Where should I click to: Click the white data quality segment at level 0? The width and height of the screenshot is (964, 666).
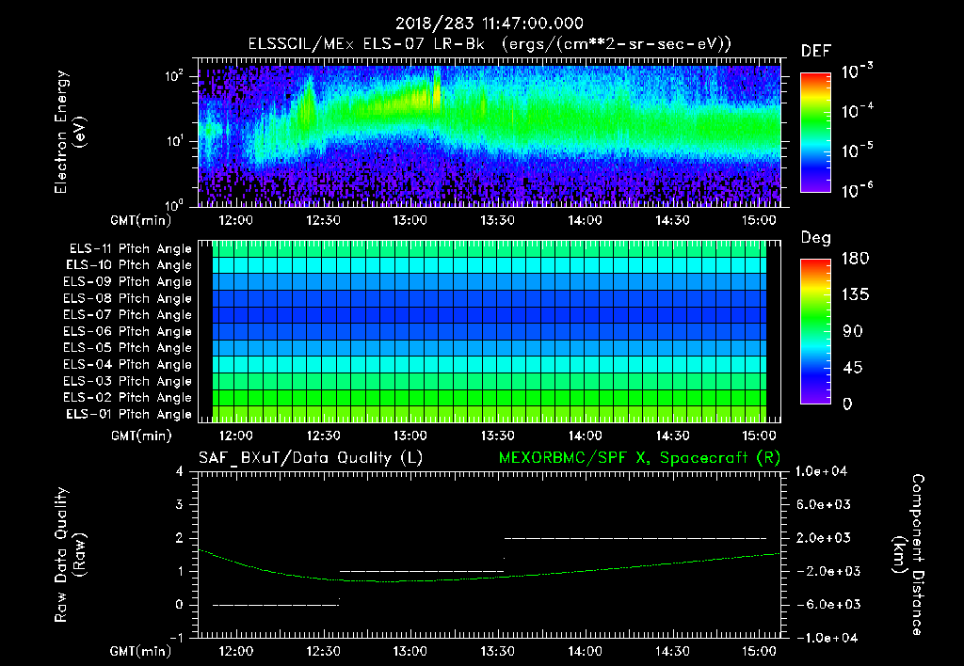pos(276,605)
